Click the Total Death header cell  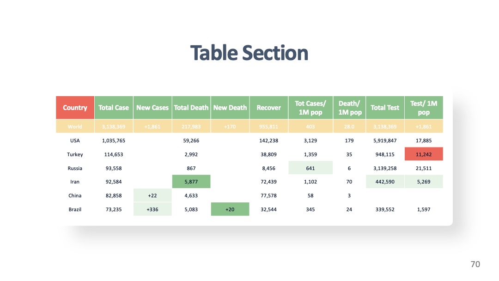click(191, 108)
